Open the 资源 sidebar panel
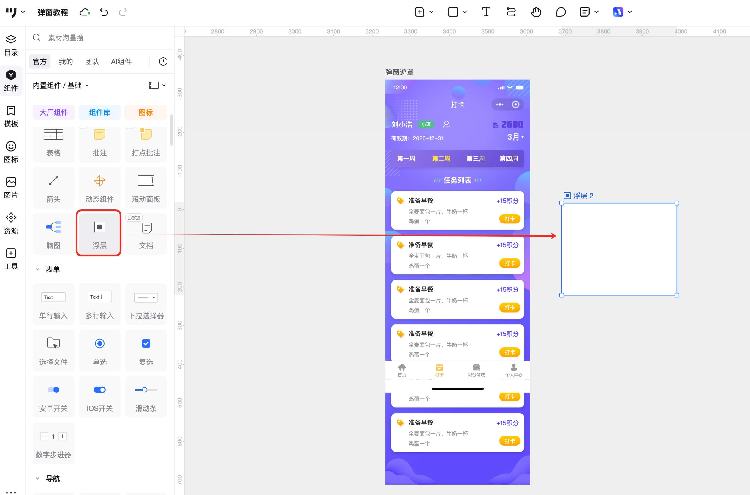 pos(11,223)
